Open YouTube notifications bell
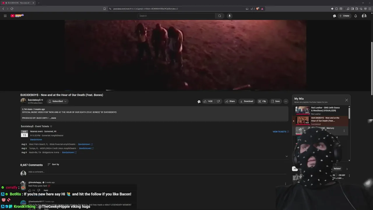The width and height of the screenshot is (373, 210). point(356,16)
